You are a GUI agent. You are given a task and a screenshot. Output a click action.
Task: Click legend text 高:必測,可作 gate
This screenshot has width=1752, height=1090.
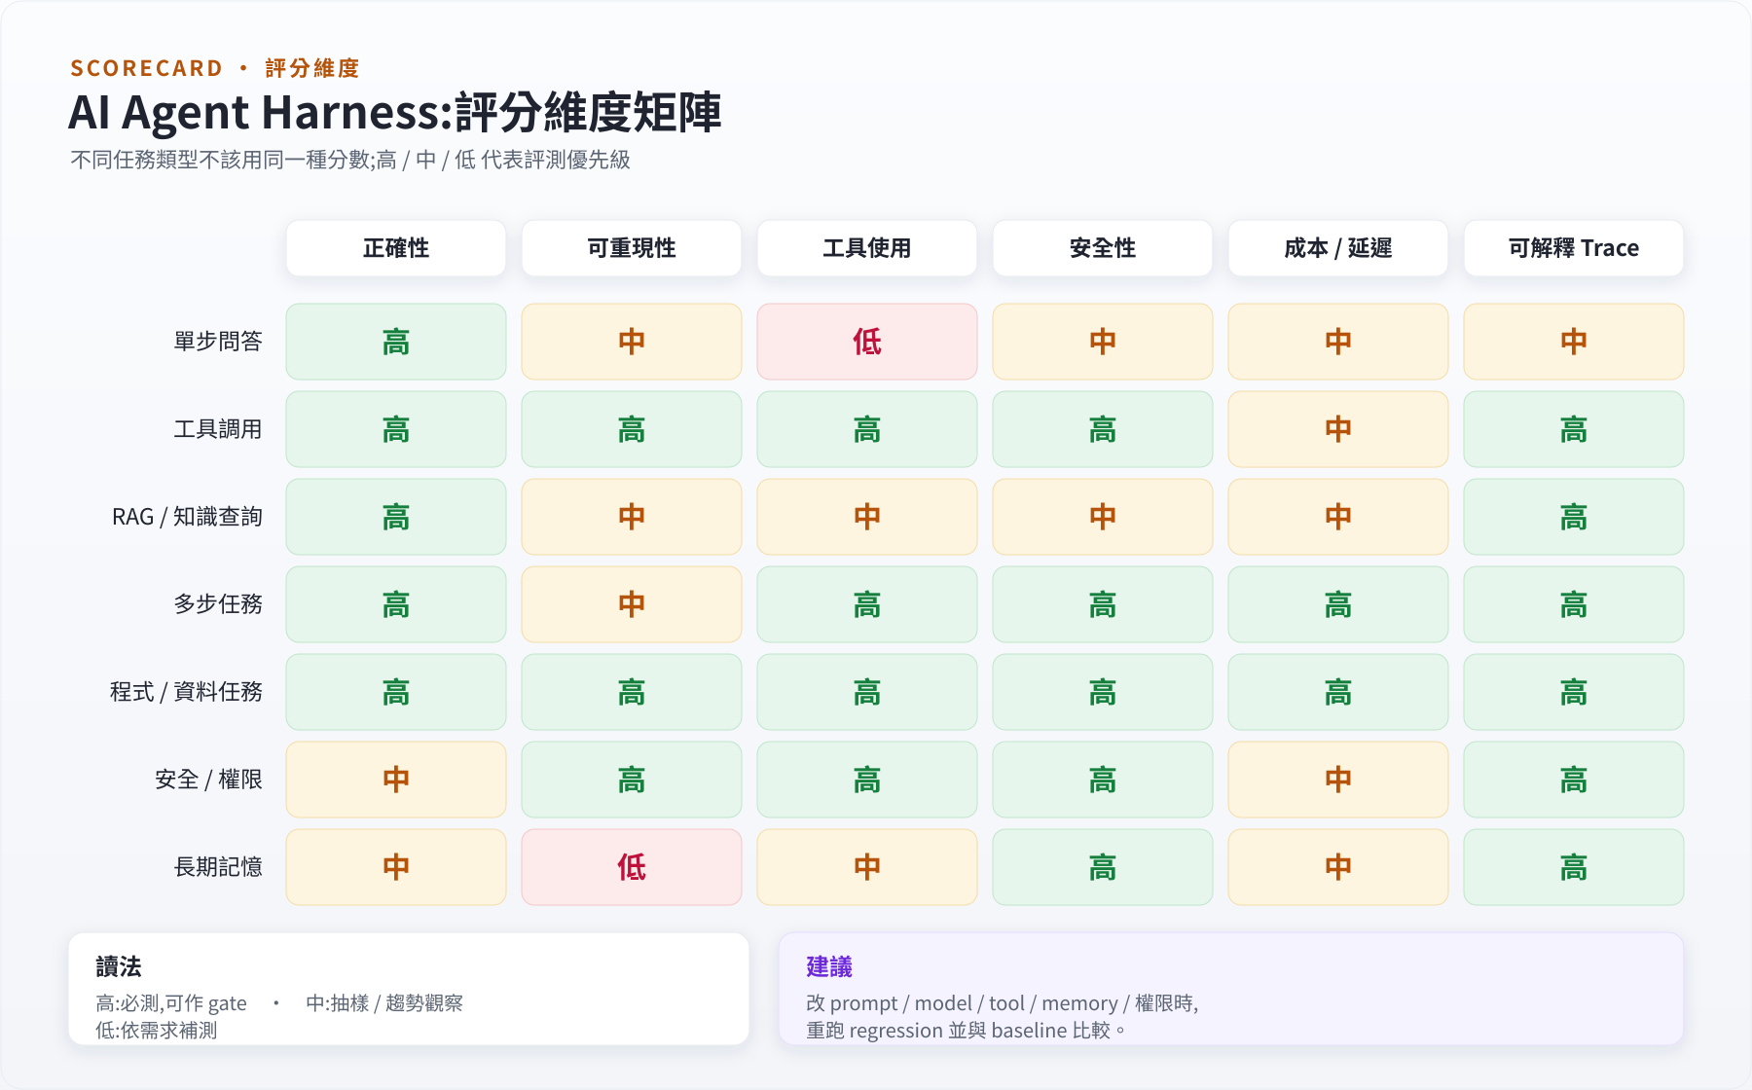pos(171,1003)
